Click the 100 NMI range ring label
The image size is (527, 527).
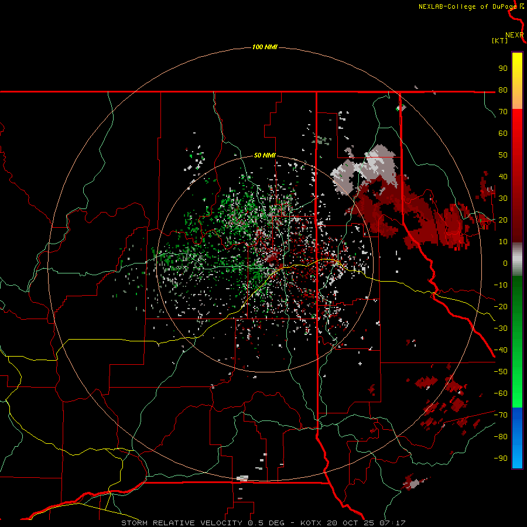click(x=265, y=47)
